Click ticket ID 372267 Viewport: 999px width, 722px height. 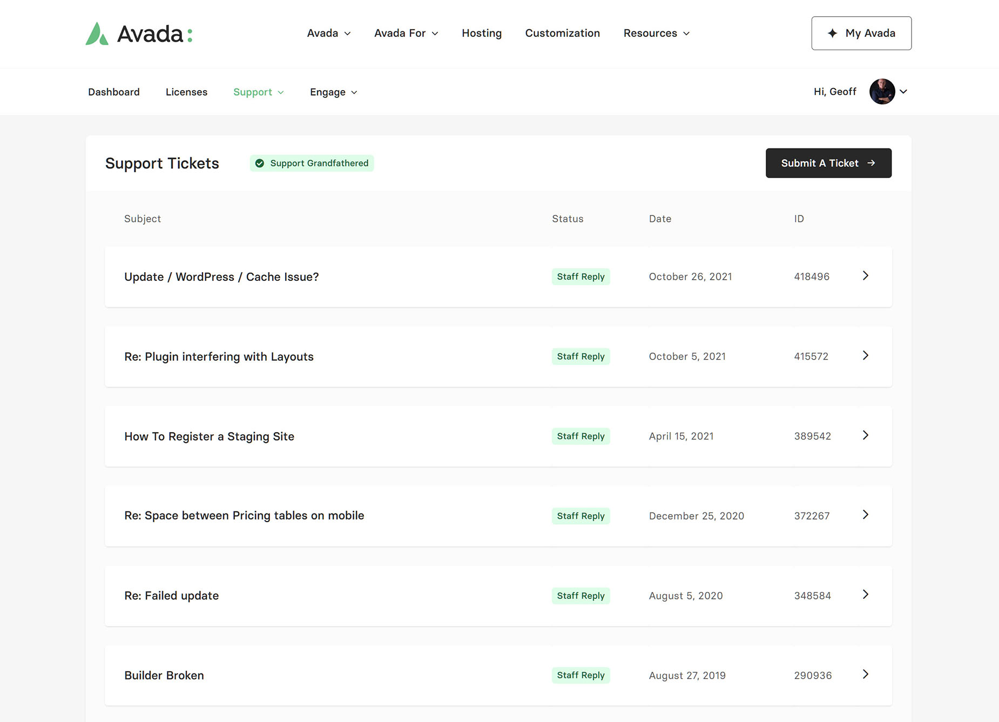coord(812,516)
